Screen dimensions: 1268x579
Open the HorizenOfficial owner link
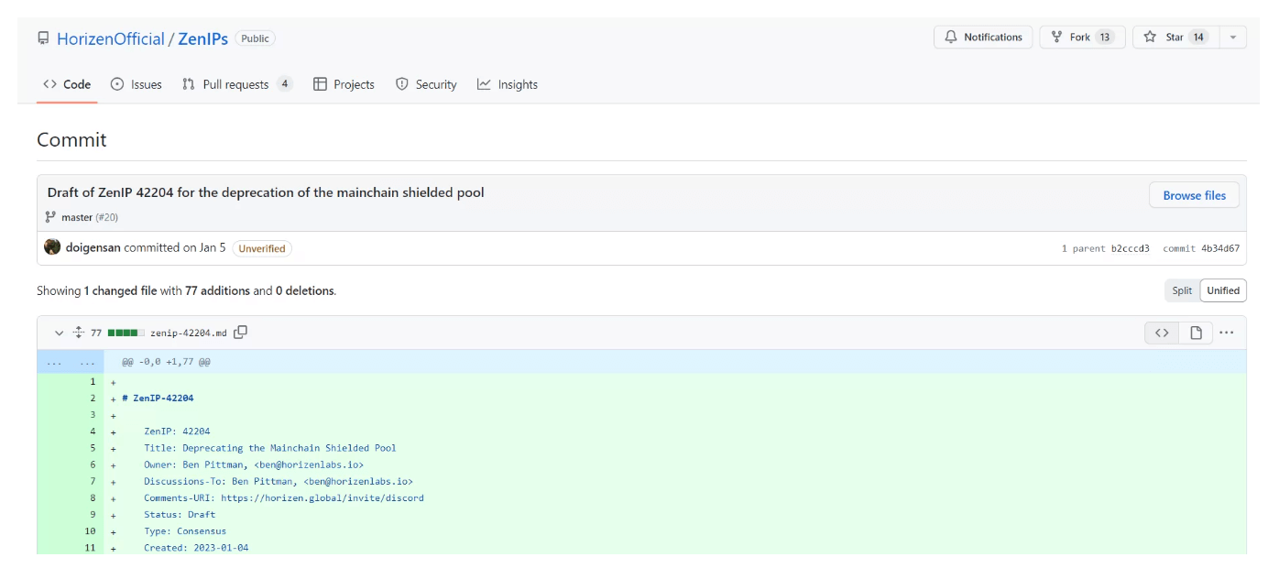click(x=111, y=38)
